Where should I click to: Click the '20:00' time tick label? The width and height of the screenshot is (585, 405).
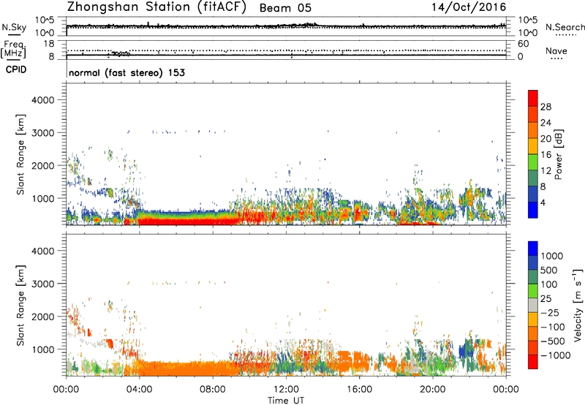433,390
